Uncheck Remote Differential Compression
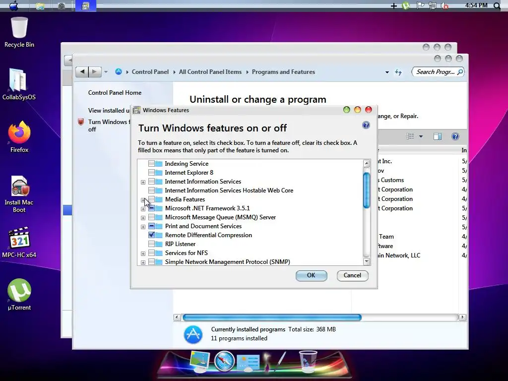This screenshot has width=508, height=381. [151, 235]
